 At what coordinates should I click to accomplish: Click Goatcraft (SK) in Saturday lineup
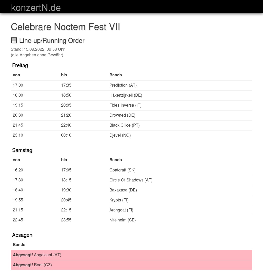pyautogui.click(x=122, y=170)
